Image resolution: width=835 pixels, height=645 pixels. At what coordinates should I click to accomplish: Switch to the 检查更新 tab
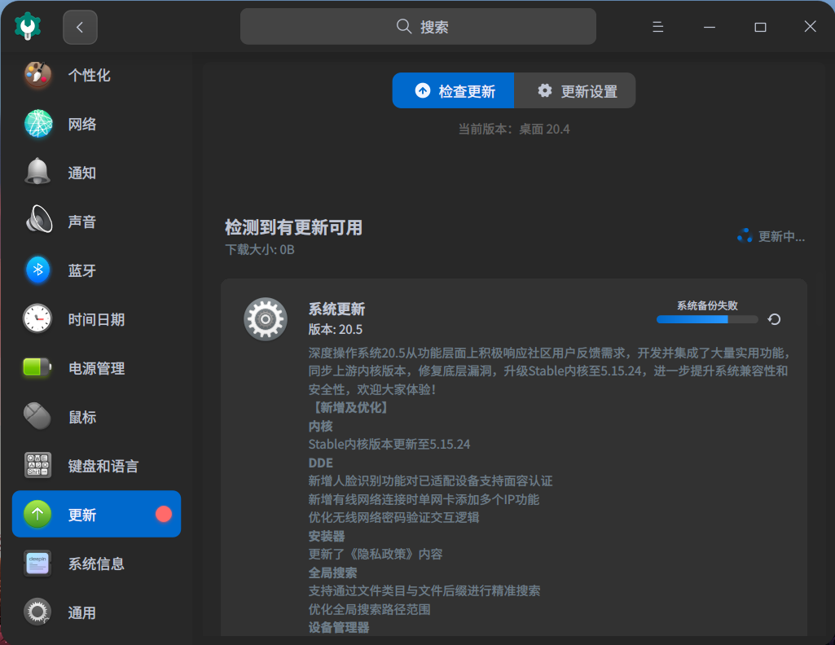pos(453,90)
